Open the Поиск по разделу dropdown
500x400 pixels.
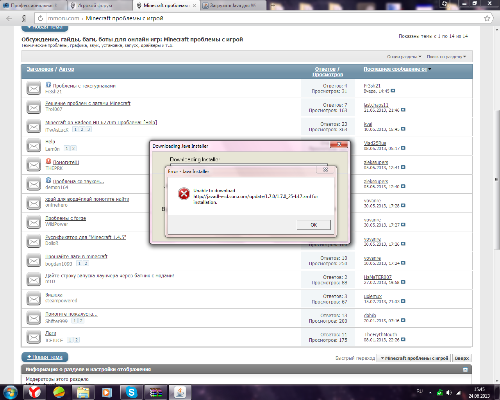[446, 57]
